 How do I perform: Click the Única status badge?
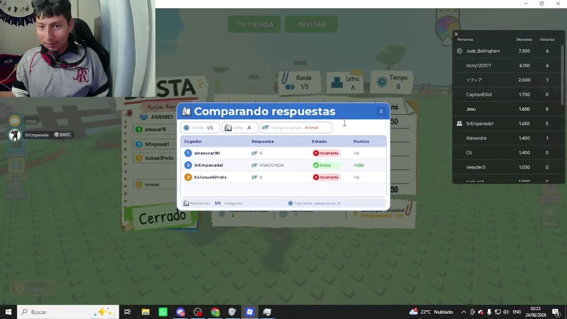[x=326, y=165]
